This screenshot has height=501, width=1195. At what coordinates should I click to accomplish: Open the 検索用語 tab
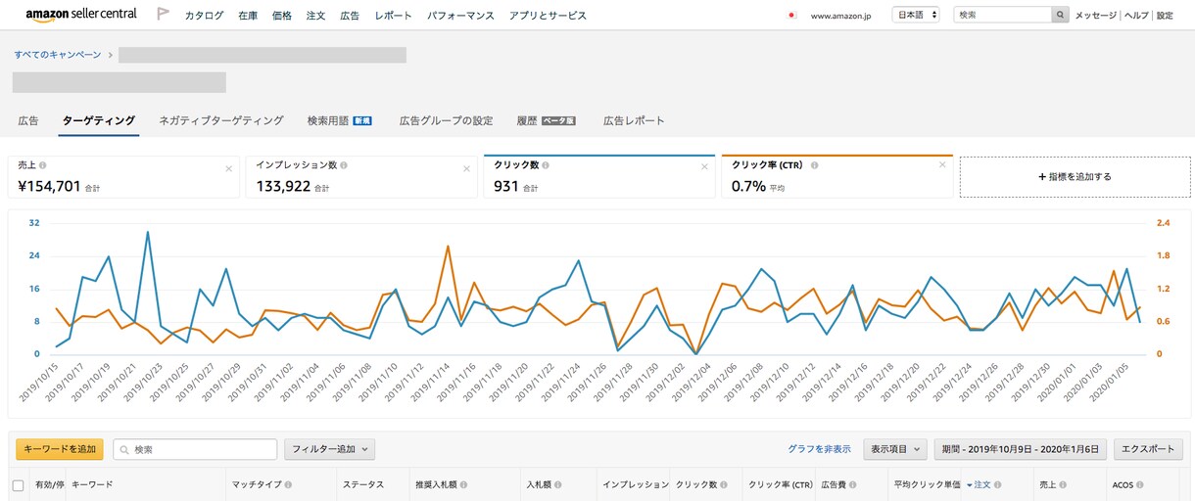click(x=339, y=120)
